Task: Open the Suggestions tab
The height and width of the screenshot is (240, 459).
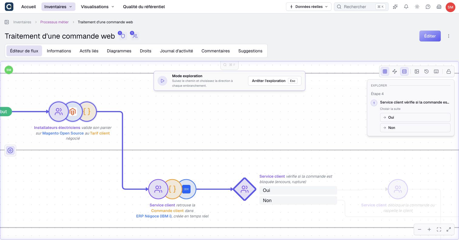Action: 250,51
